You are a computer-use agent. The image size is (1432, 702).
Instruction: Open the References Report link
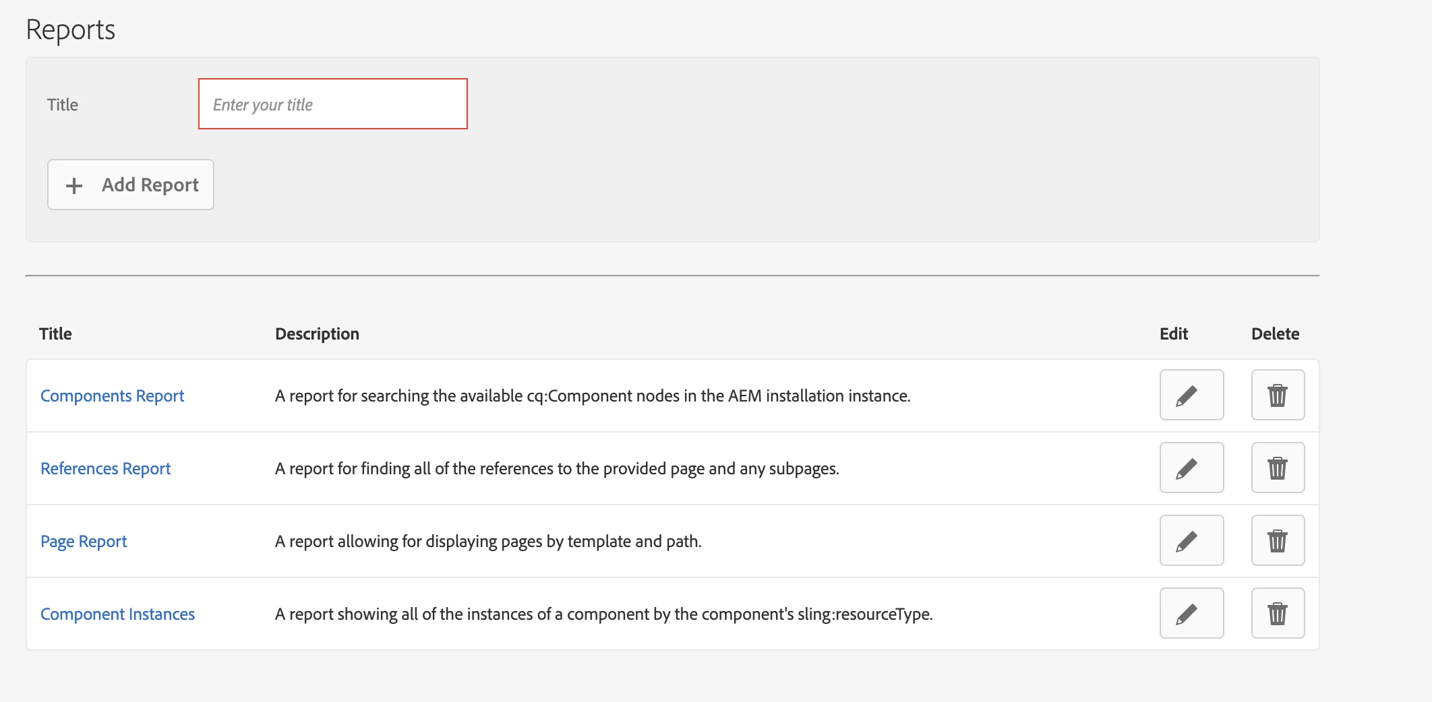click(105, 469)
